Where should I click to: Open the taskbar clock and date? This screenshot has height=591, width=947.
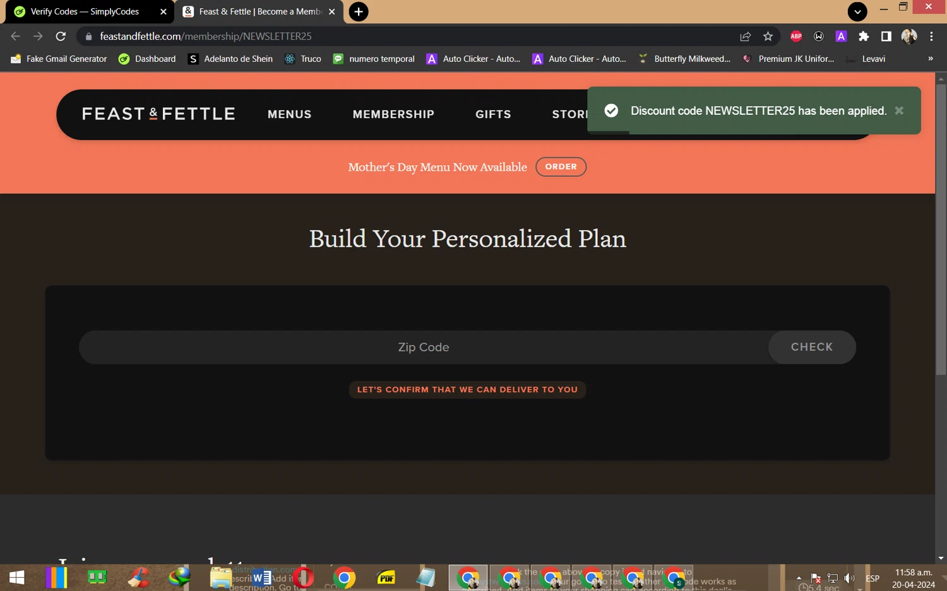tap(914, 578)
